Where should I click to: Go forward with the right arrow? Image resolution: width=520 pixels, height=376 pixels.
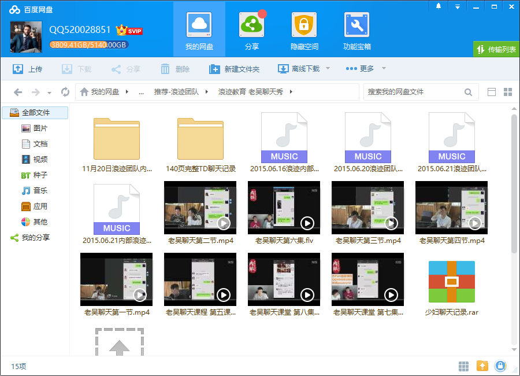pyautogui.click(x=35, y=92)
